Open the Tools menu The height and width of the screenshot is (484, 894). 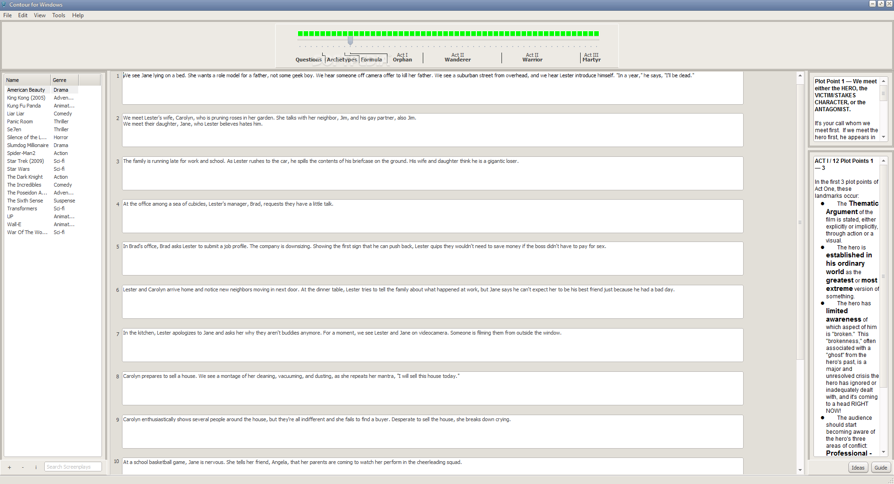point(59,15)
